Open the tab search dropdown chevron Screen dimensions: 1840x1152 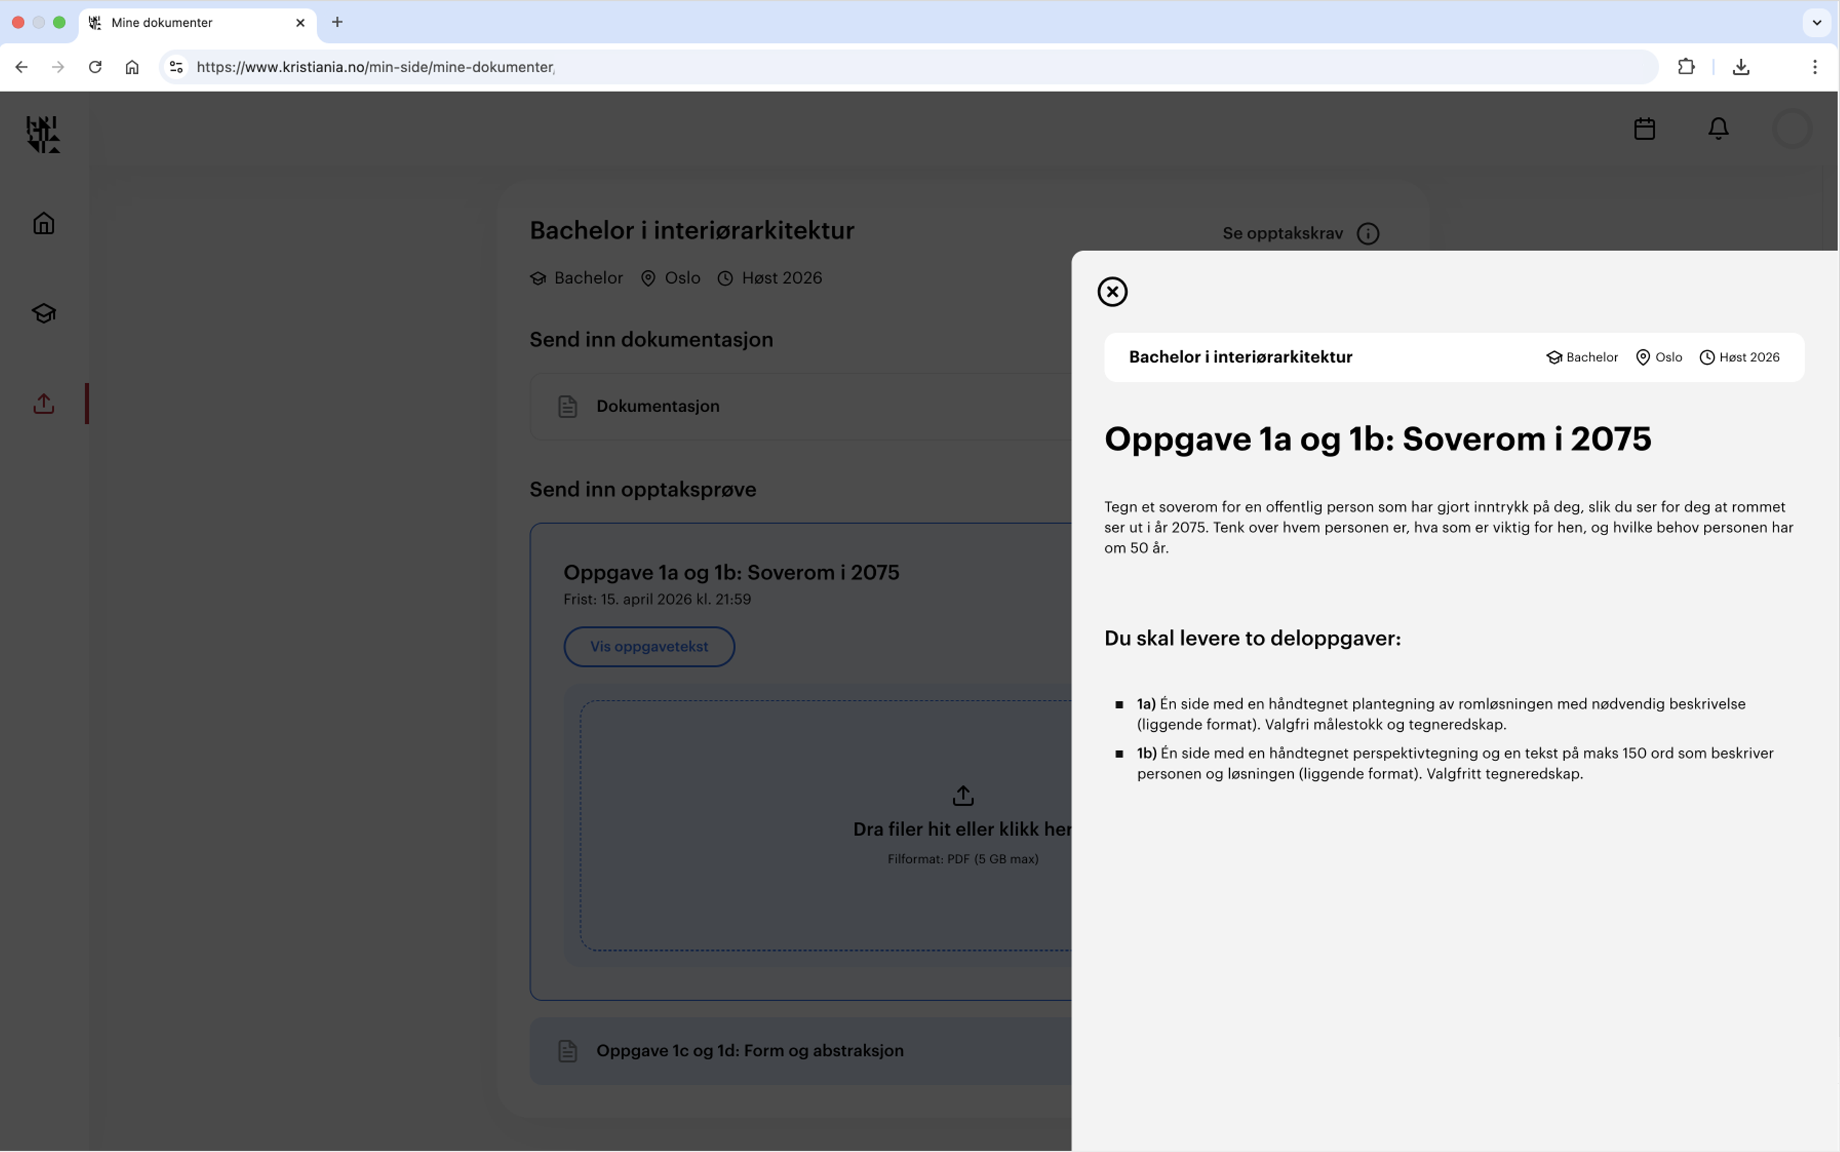(x=1816, y=22)
